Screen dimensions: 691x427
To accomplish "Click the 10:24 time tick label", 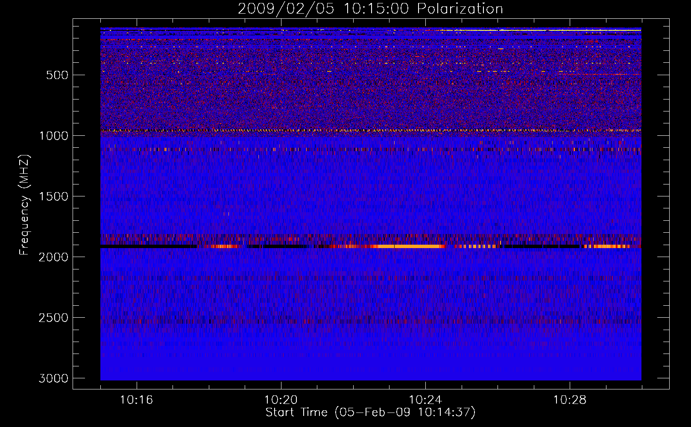I will pyautogui.click(x=425, y=400).
